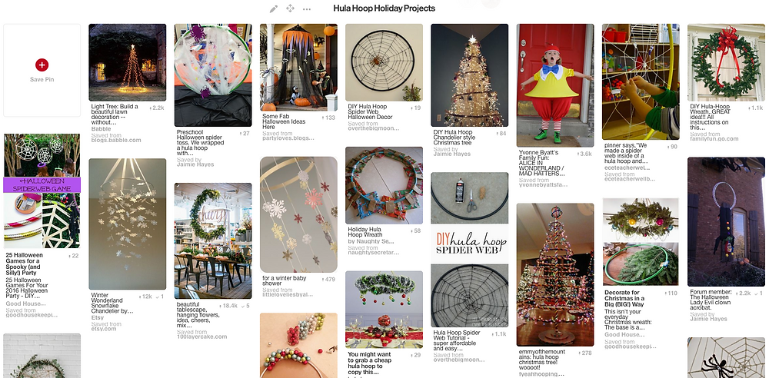769x378 pixels.
Task: Click the 479 repin count on winter baby shower pin
Action: 328,279
